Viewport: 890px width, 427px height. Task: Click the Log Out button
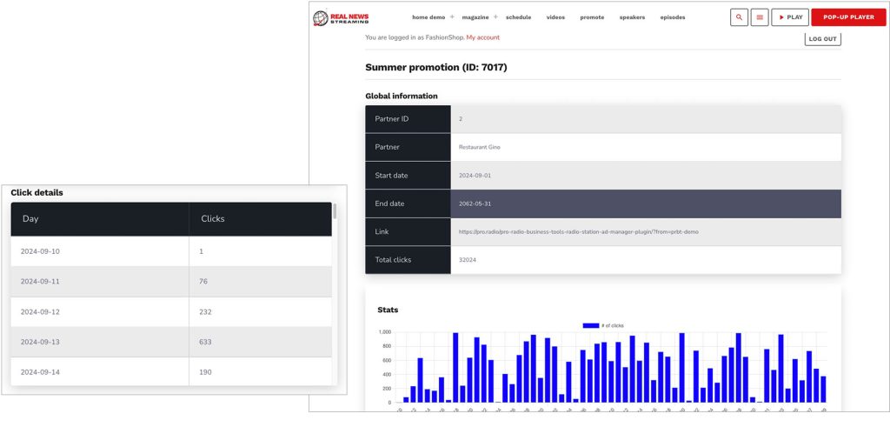click(x=822, y=39)
